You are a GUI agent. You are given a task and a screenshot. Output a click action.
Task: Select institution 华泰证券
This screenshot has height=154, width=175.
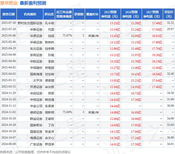click(36, 30)
